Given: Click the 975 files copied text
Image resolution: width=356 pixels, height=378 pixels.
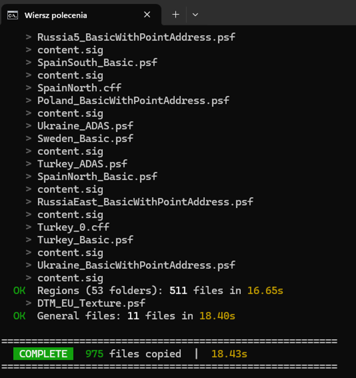Looking at the screenshot, I should (133, 354).
